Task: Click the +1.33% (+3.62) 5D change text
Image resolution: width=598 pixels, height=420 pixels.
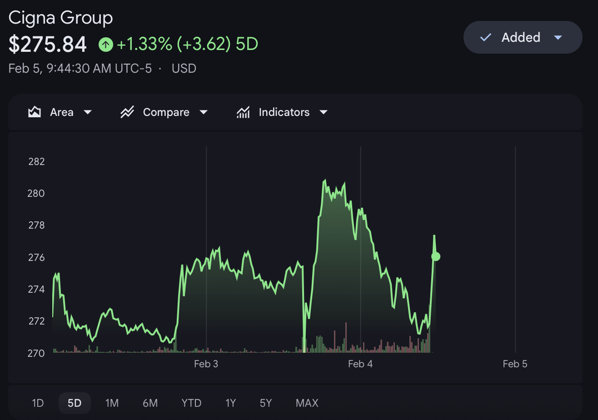Action: pos(188,45)
